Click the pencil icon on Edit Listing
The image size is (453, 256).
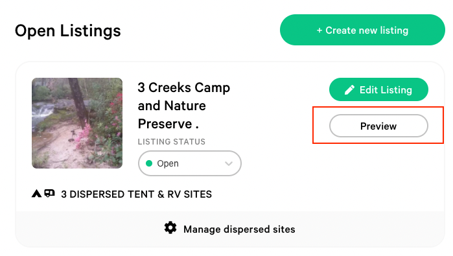[349, 90]
